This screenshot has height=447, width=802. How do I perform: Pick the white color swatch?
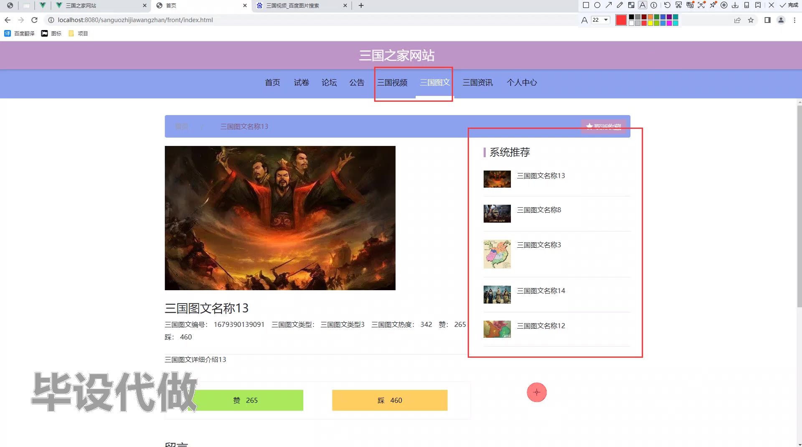click(632, 23)
